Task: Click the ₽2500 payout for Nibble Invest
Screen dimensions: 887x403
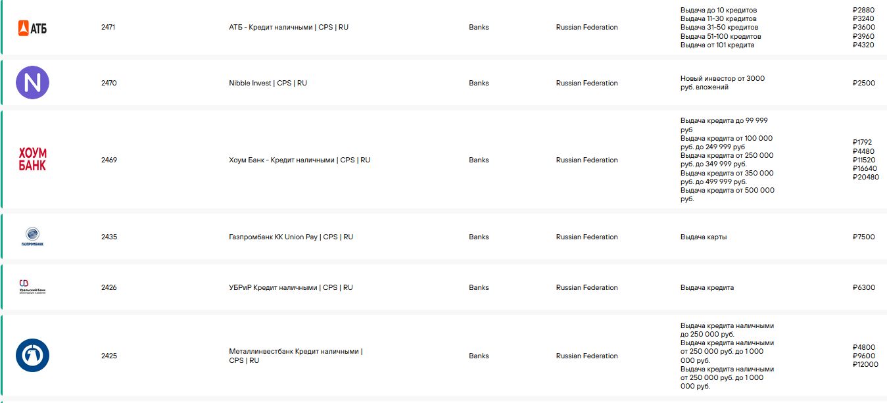Action: (863, 83)
